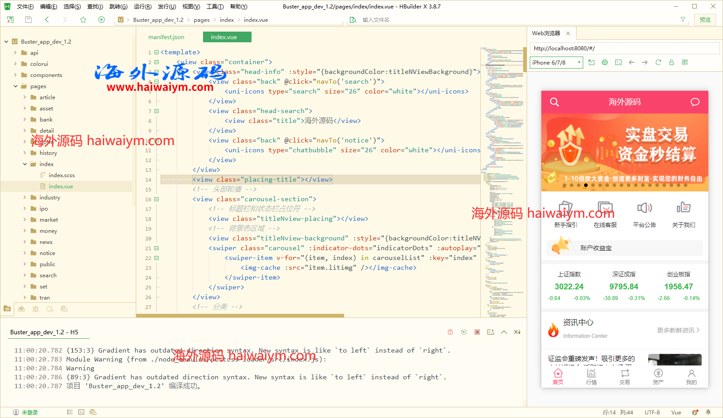
Task: Expand the components folder in tree
Action: coord(16,75)
